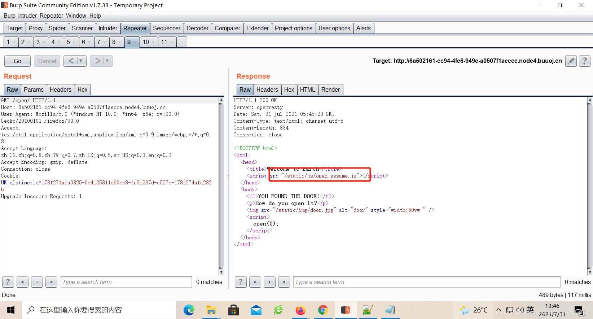Switch request view to Headers
Screen dimensions: 593x319
[x=60, y=89]
